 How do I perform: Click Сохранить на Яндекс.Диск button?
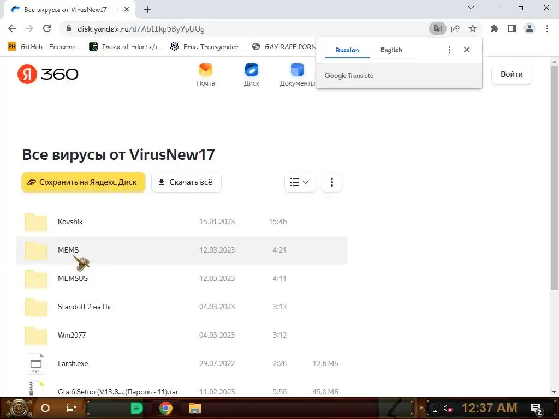point(84,182)
